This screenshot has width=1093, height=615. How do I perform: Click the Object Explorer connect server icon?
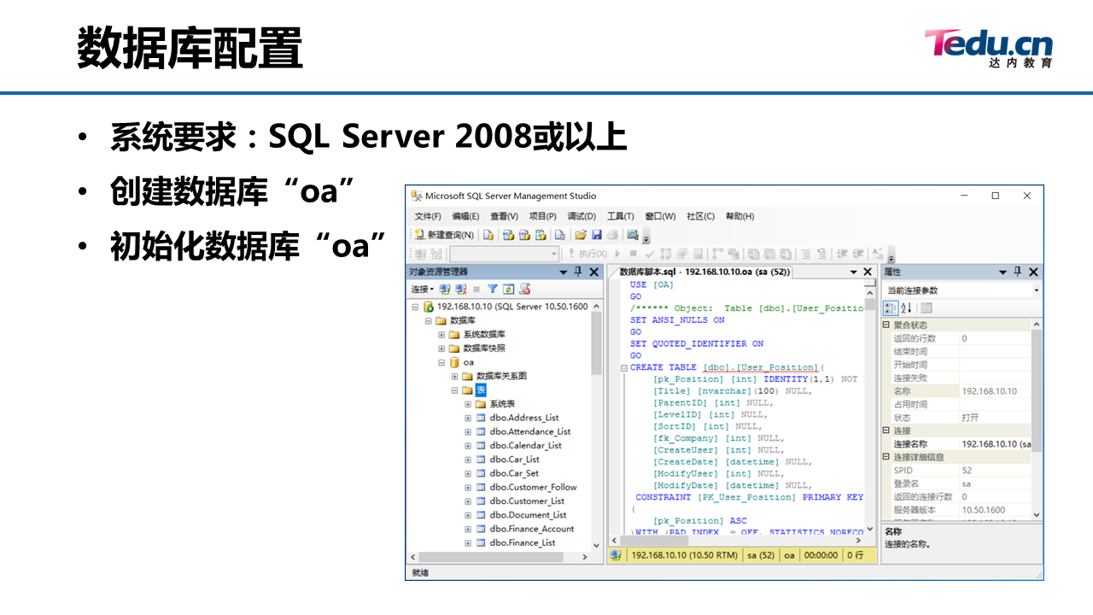coord(446,290)
